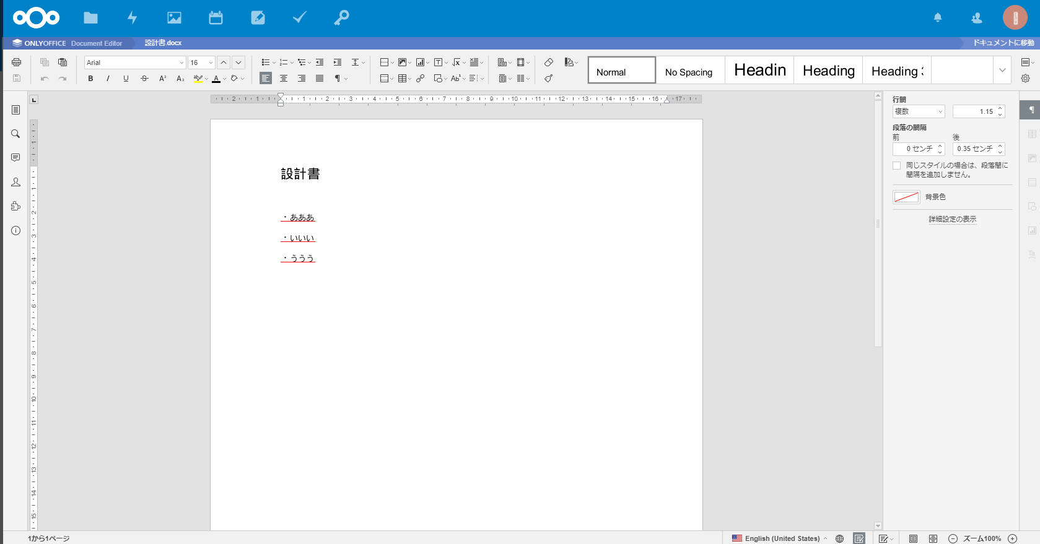Open the plugins panel
The width and height of the screenshot is (1040, 544).
pyautogui.click(x=15, y=206)
